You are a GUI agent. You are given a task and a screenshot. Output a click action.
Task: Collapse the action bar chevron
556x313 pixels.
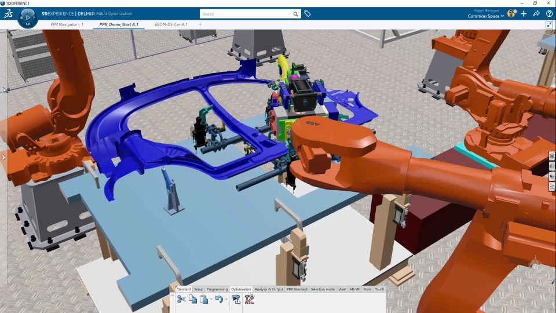173,295
